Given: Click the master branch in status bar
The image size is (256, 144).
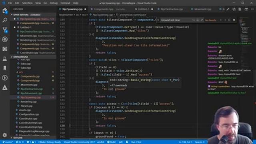Looking at the screenshot, I should coord(8,142).
